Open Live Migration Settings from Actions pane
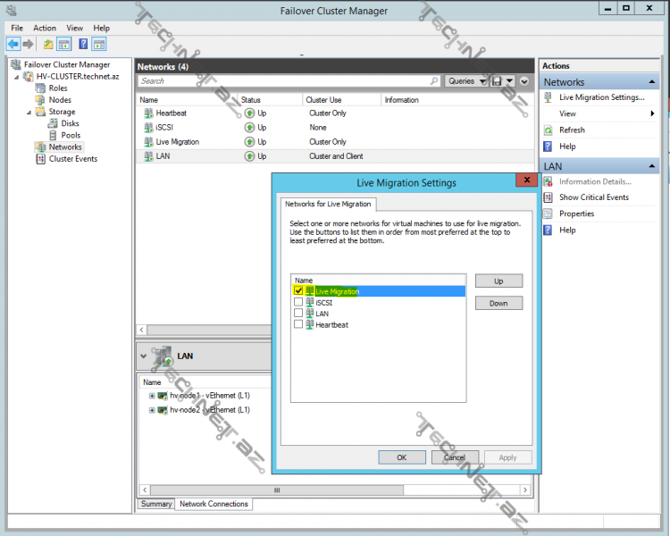This screenshot has height=536, width=670. point(601,97)
